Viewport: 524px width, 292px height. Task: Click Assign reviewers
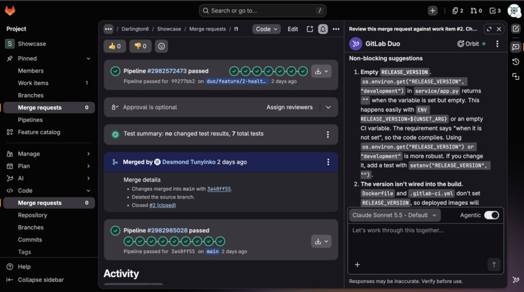click(x=289, y=107)
